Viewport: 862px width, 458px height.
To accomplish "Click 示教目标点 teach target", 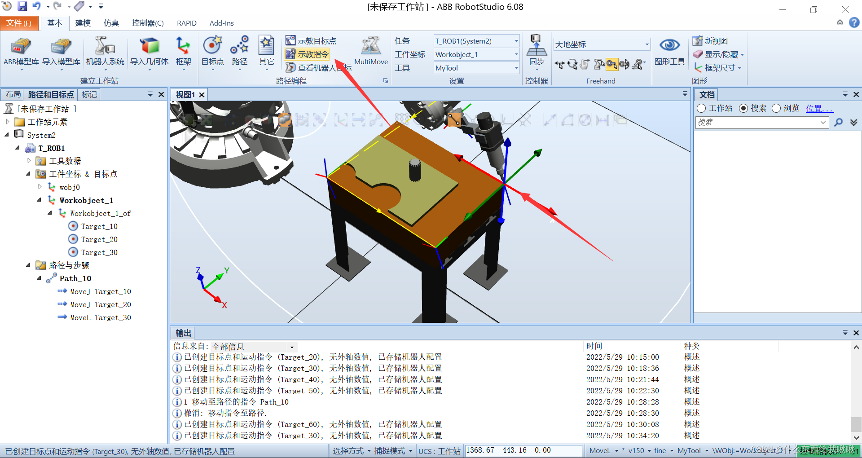I will pos(311,41).
